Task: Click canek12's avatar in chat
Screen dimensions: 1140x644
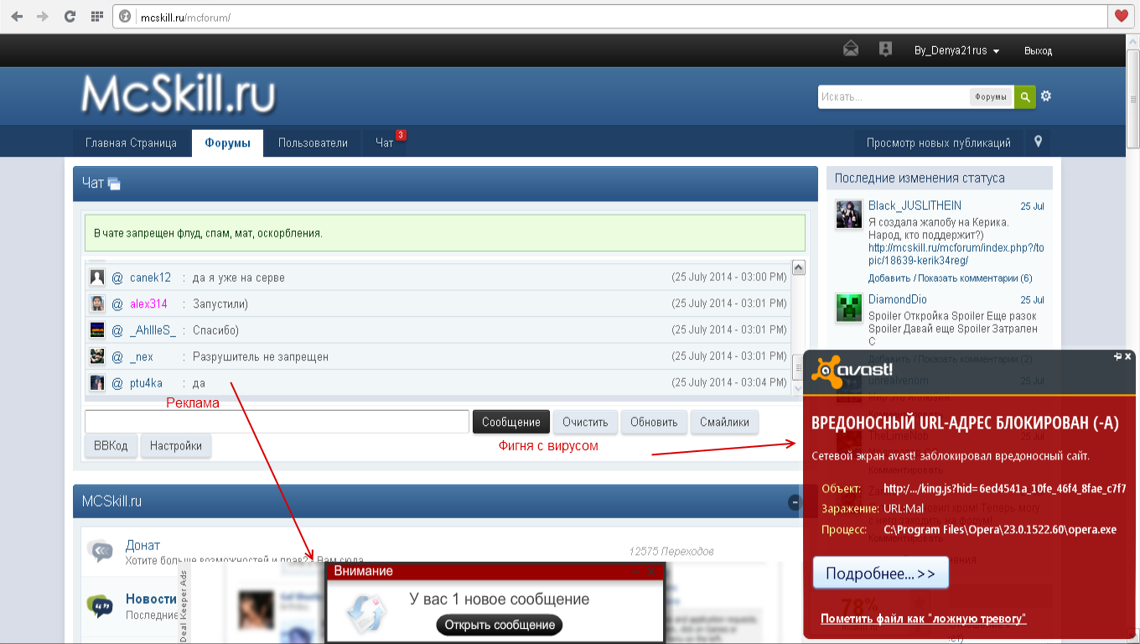Action: click(97, 278)
